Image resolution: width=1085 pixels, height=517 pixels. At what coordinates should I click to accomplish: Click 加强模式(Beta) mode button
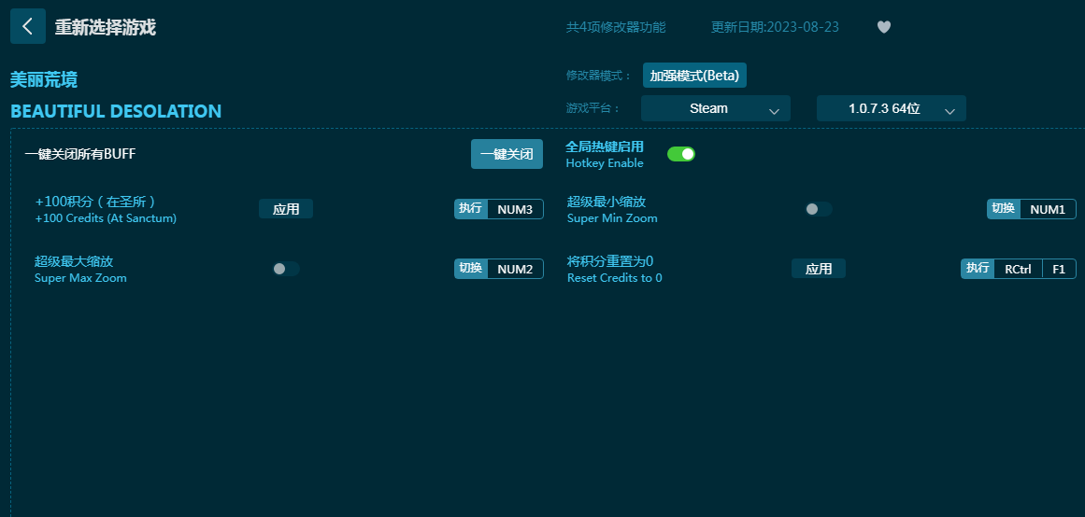pyautogui.click(x=694, y=76)
